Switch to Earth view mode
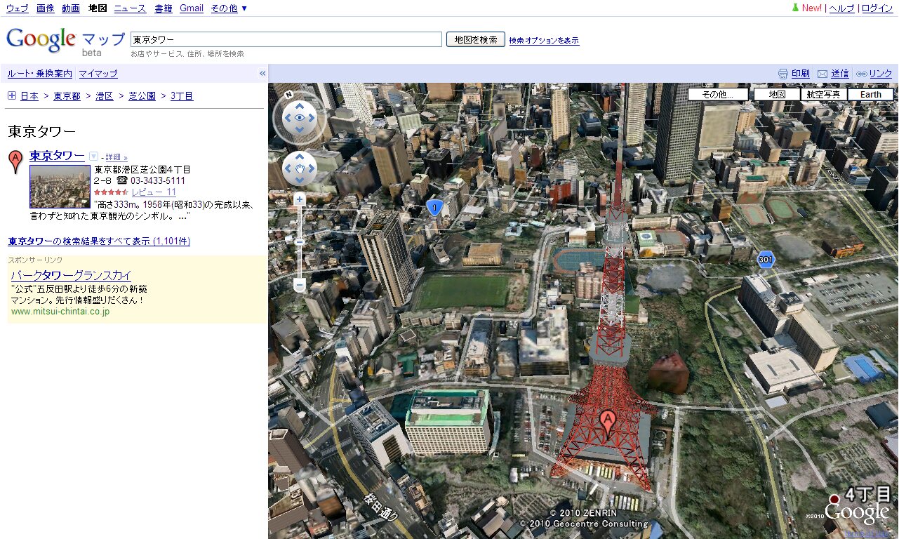 870,95
